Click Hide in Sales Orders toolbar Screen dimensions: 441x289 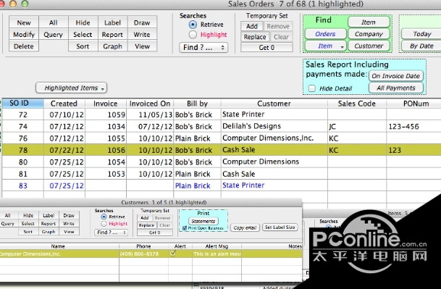(83, 22)
